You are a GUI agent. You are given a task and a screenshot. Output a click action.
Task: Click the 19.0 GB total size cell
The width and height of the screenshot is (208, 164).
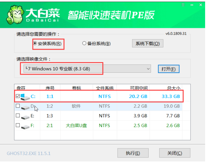172,106
